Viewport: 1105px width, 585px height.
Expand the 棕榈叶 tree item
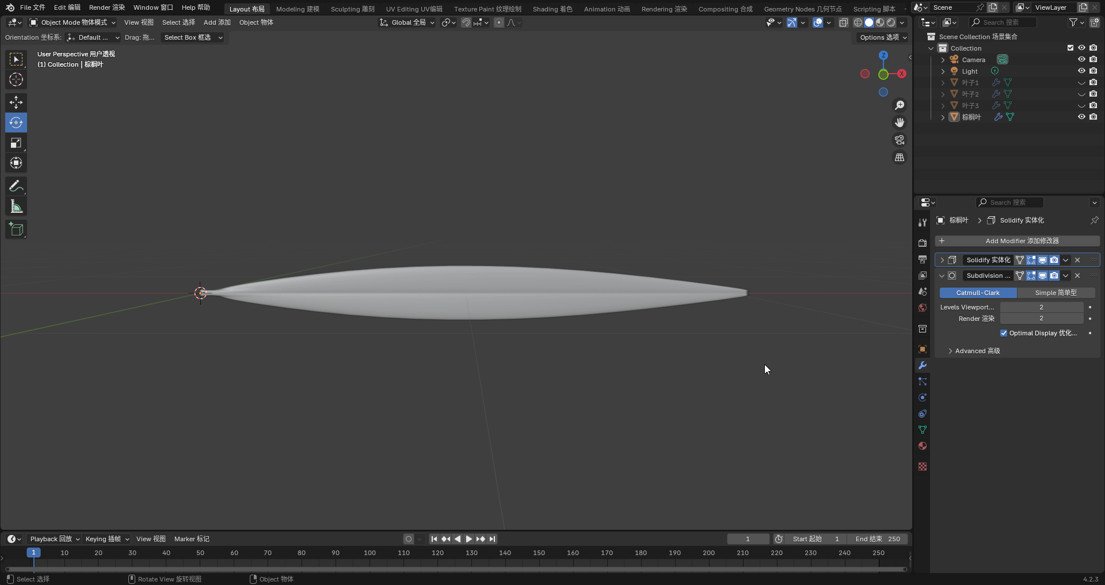943,117
